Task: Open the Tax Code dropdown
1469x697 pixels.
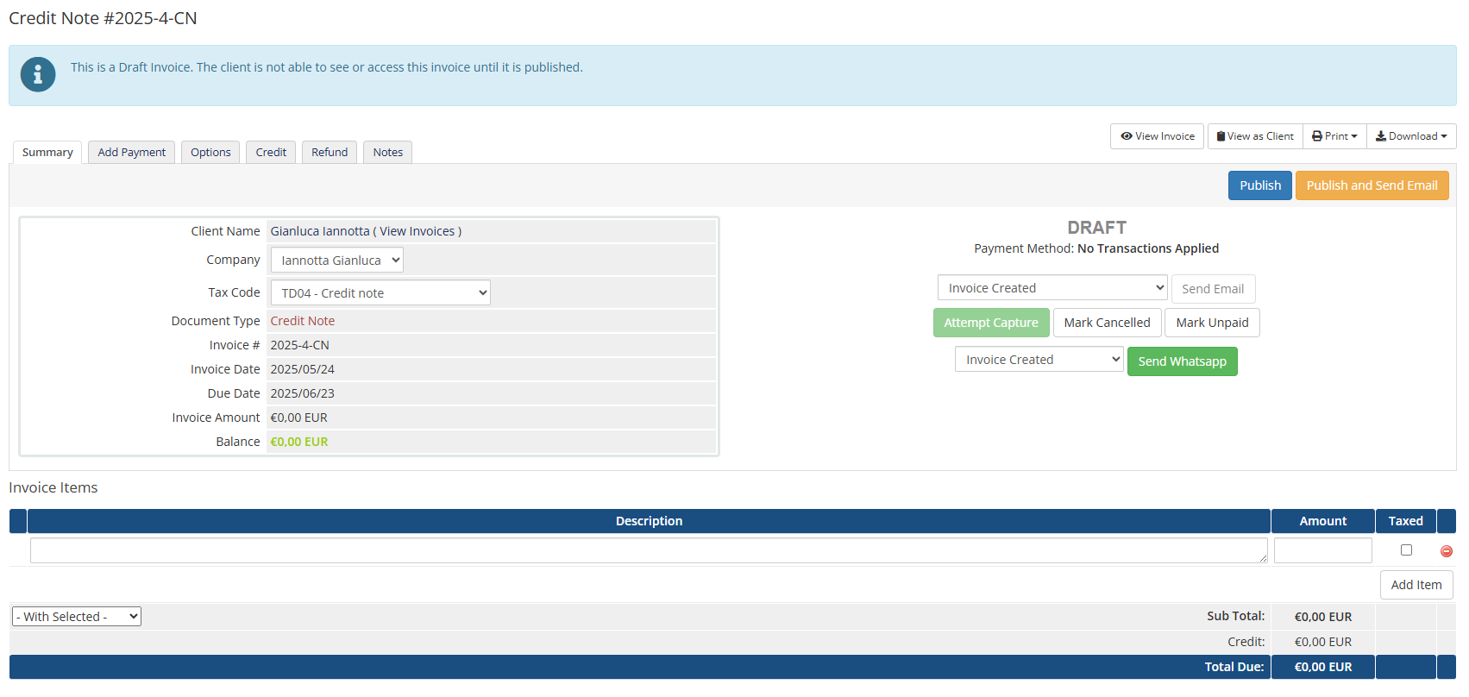Action: click(x=380, y=293)
